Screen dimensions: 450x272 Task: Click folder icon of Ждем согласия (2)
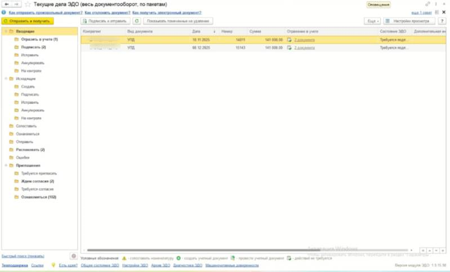(x=17, y=181)
